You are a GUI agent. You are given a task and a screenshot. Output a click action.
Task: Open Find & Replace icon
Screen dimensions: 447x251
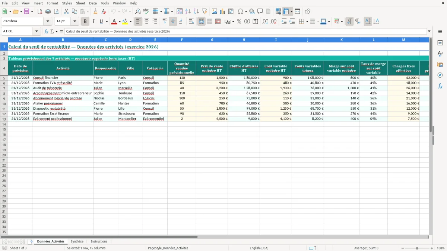[138, 12]
